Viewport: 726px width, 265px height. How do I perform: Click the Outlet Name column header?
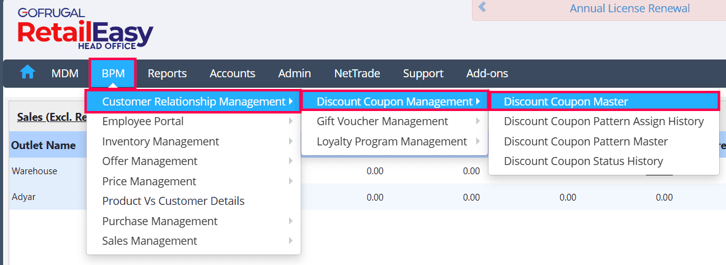pos(44,145)
